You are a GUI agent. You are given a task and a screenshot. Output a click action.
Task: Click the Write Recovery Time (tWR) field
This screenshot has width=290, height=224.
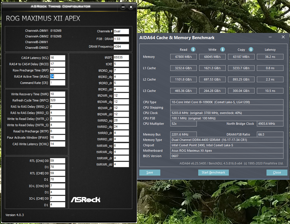pyautogui.click(x=57, y=94)
